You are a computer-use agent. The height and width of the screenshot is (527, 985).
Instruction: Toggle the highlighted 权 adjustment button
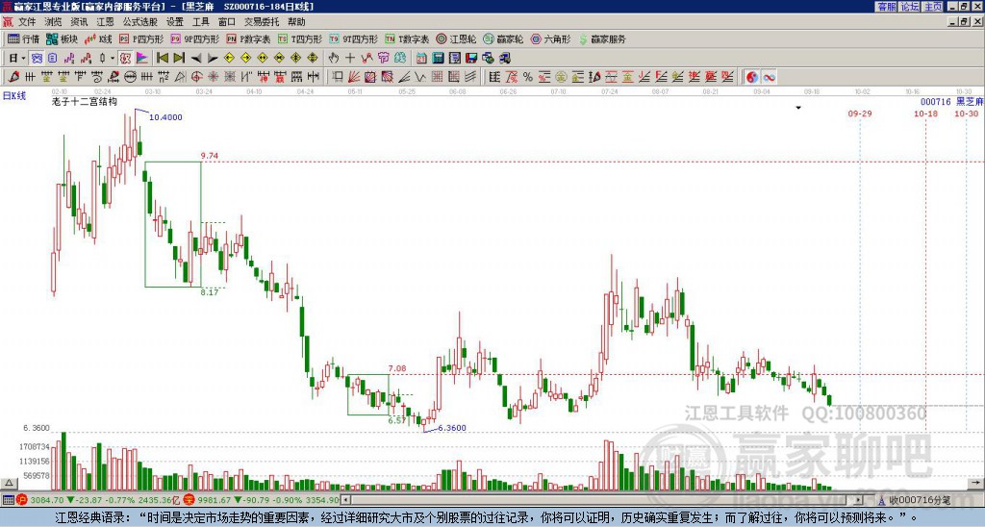click(x=124, y=58)
